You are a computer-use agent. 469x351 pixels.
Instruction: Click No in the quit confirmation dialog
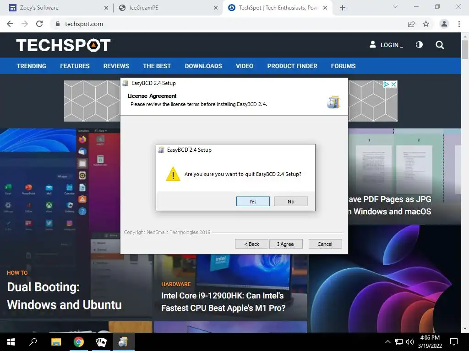tap(291, 202)
